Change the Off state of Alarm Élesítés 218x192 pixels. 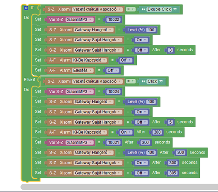pyautogui.click(x=112, y=70)
